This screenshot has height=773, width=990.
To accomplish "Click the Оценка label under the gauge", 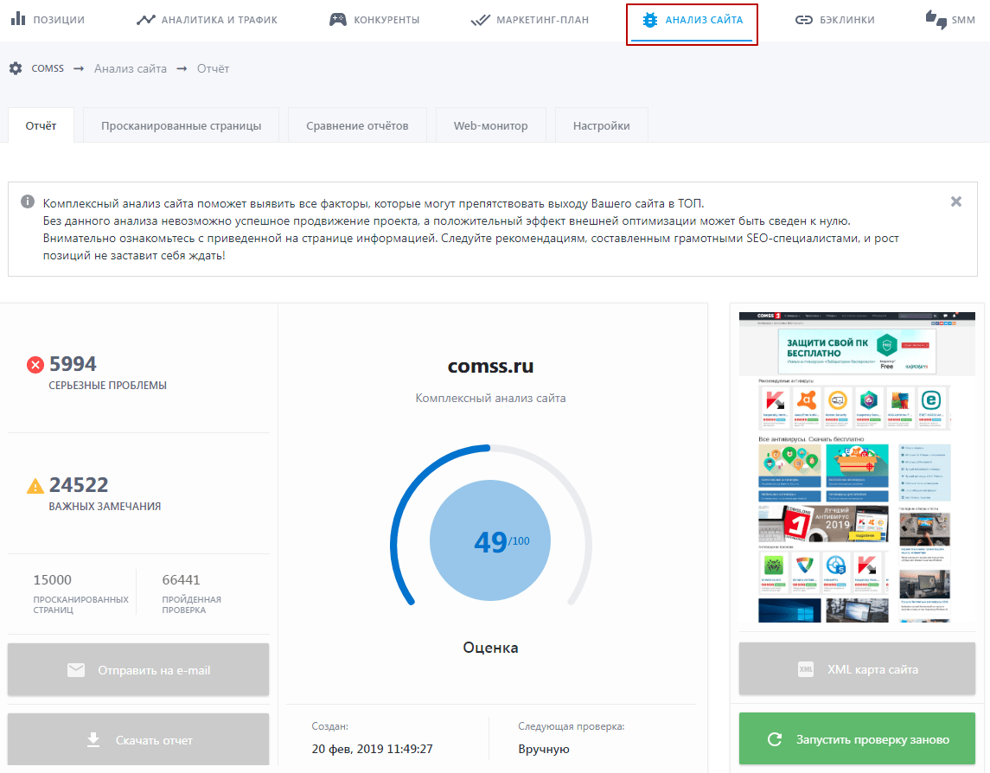I will [x=490, y=648].
